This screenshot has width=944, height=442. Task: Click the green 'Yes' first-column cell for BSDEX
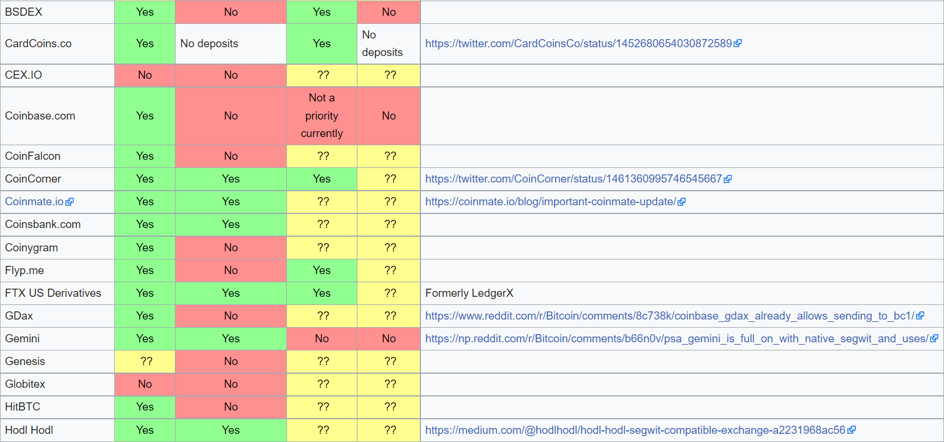[145, 12]
